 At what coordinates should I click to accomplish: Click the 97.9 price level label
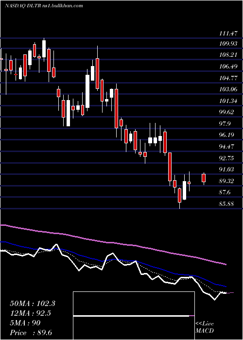225,123
